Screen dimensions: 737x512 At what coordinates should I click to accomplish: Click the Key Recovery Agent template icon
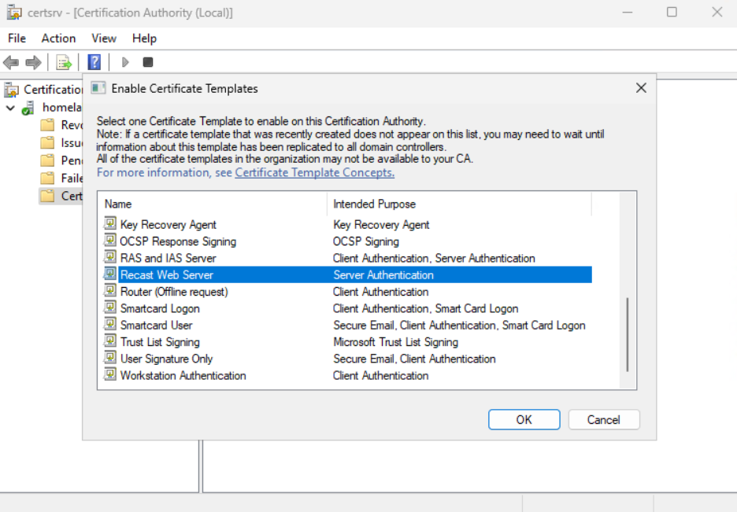pos(110,225)
